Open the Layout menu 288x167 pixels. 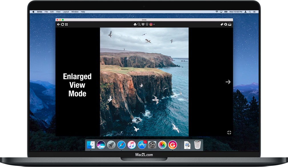point(66,12)
